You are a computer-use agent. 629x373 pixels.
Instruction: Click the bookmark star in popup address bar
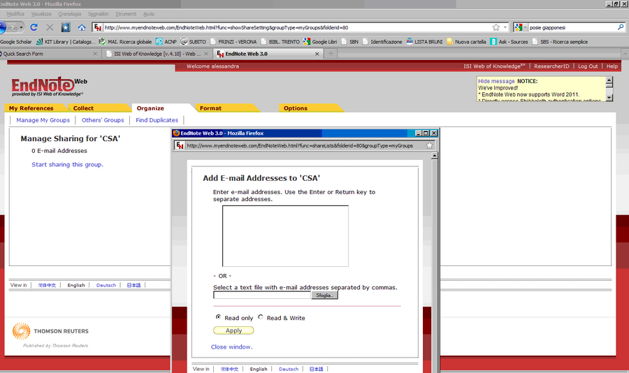(x=429, y=145)
